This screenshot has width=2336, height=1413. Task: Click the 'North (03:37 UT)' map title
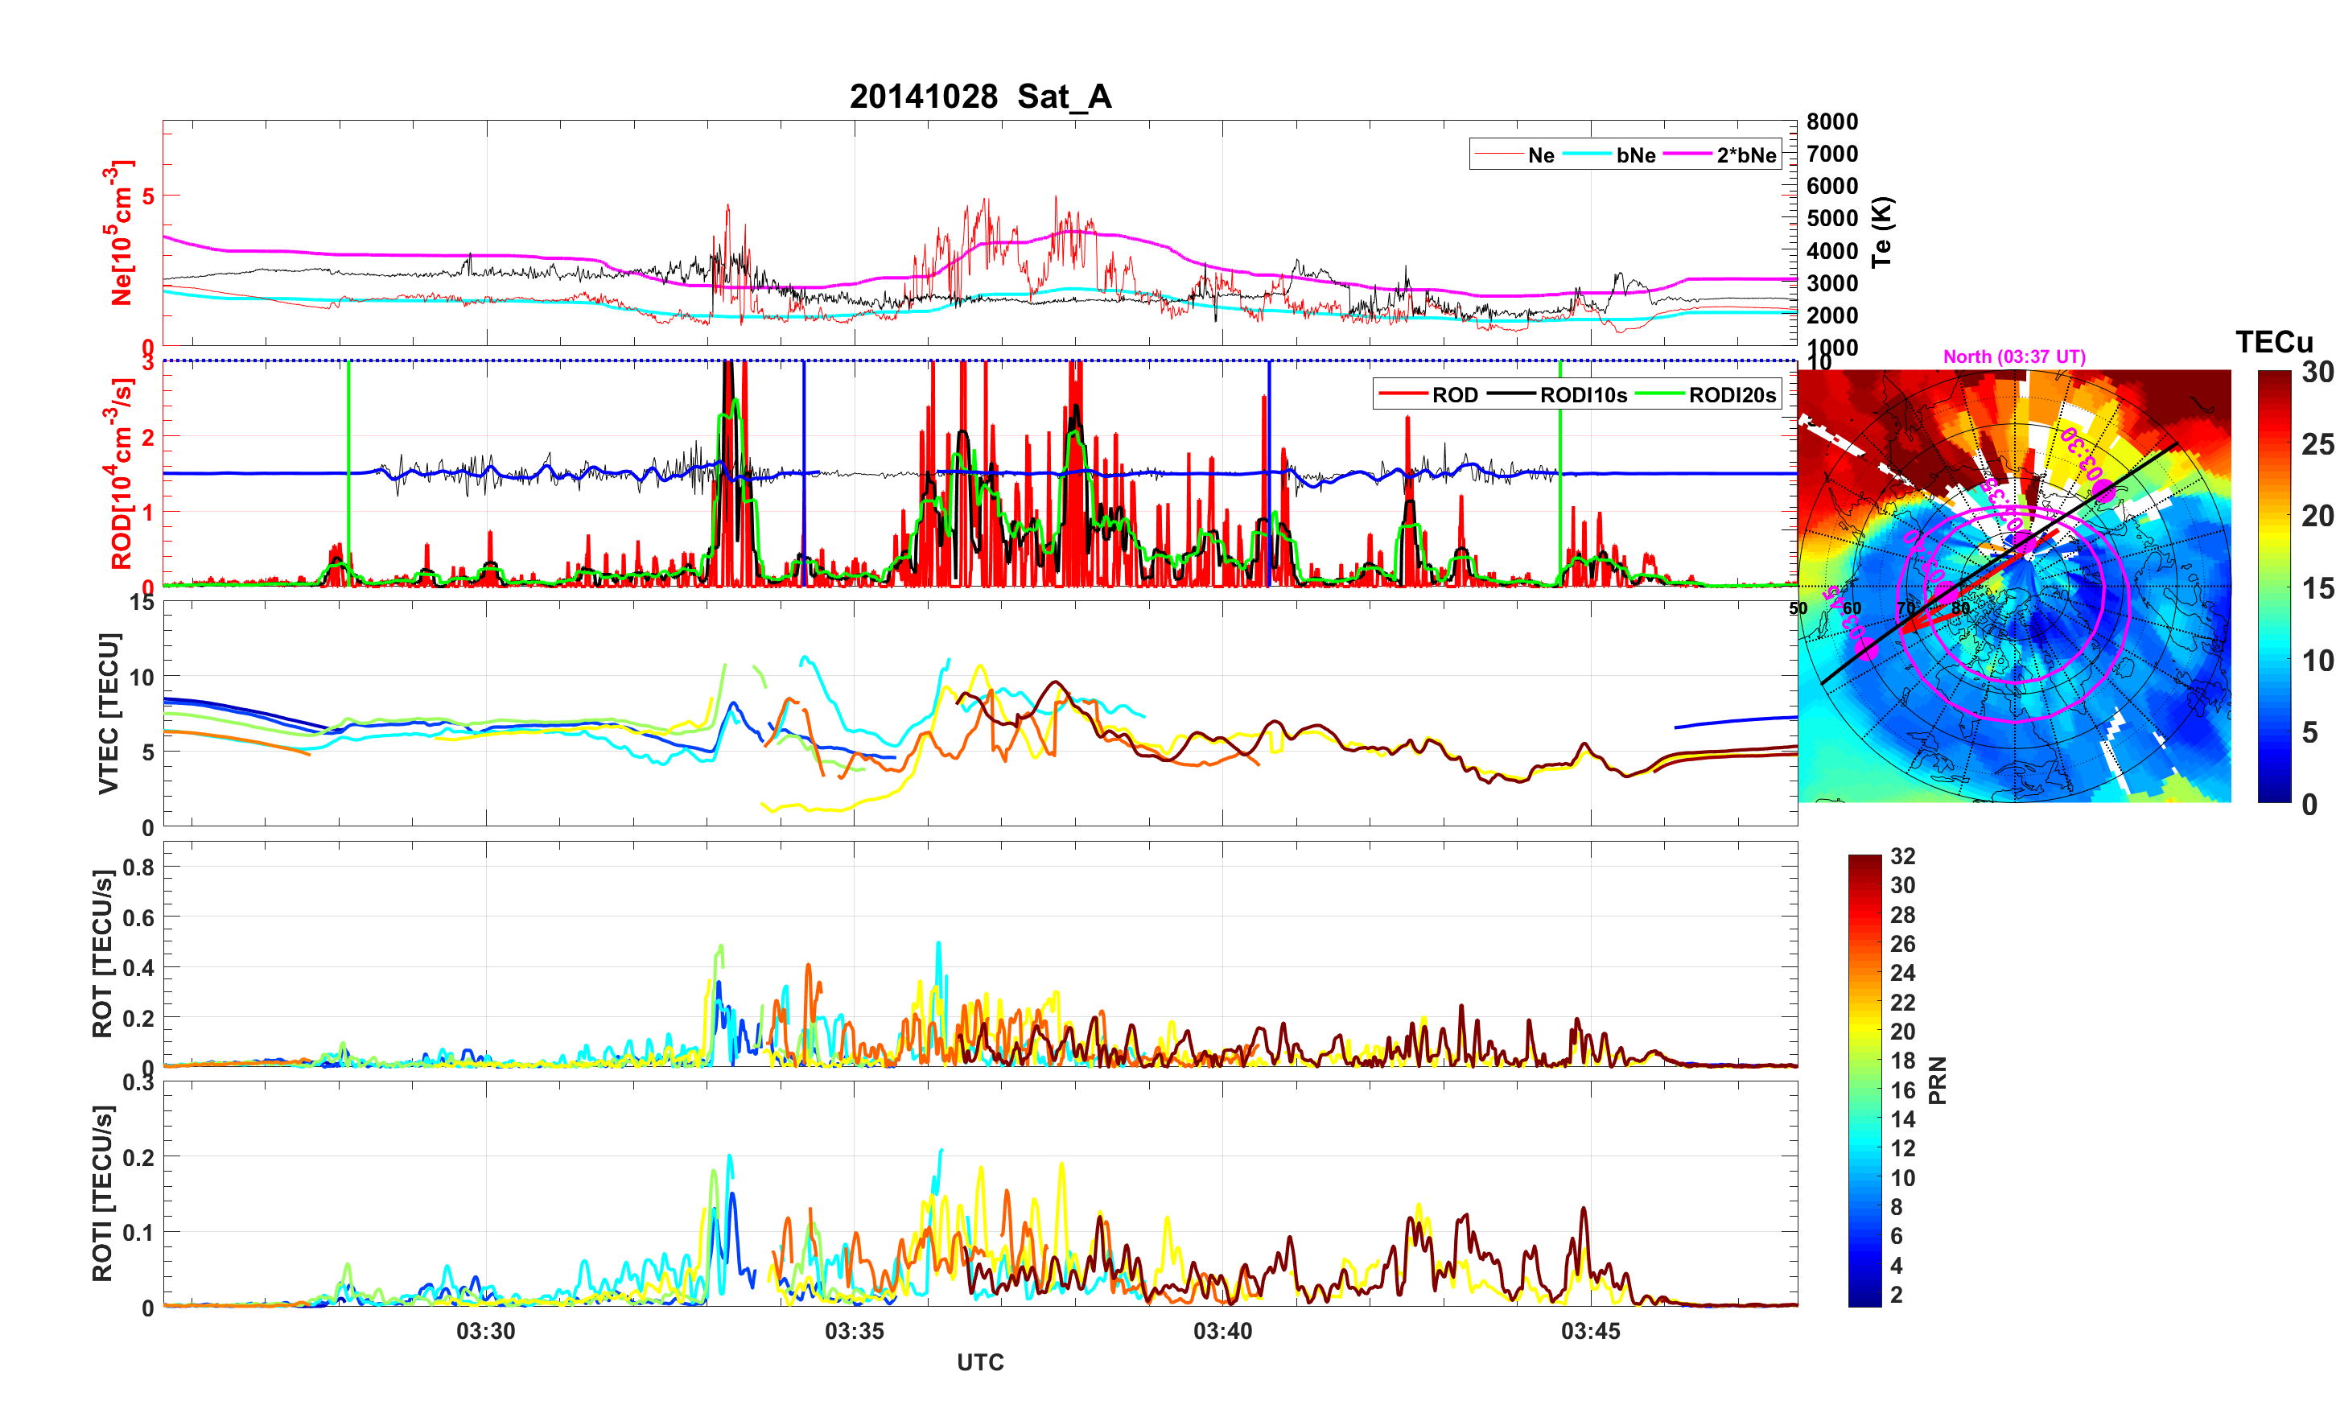click(x=2015, y=356)
